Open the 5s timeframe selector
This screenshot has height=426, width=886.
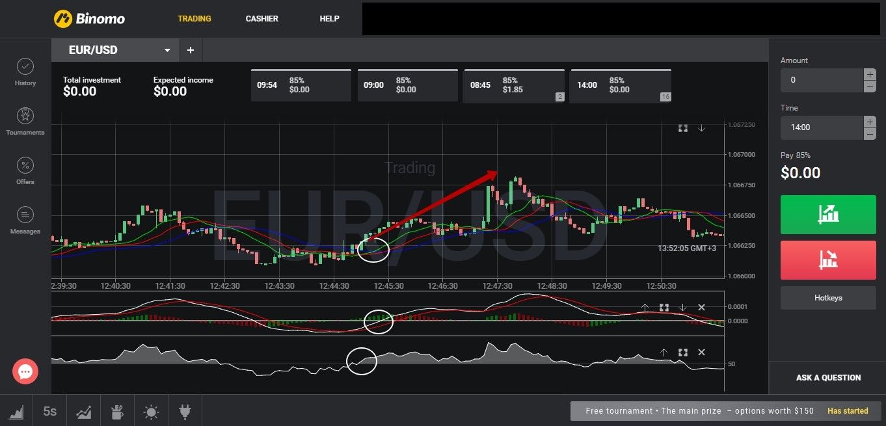pos(50,411)
